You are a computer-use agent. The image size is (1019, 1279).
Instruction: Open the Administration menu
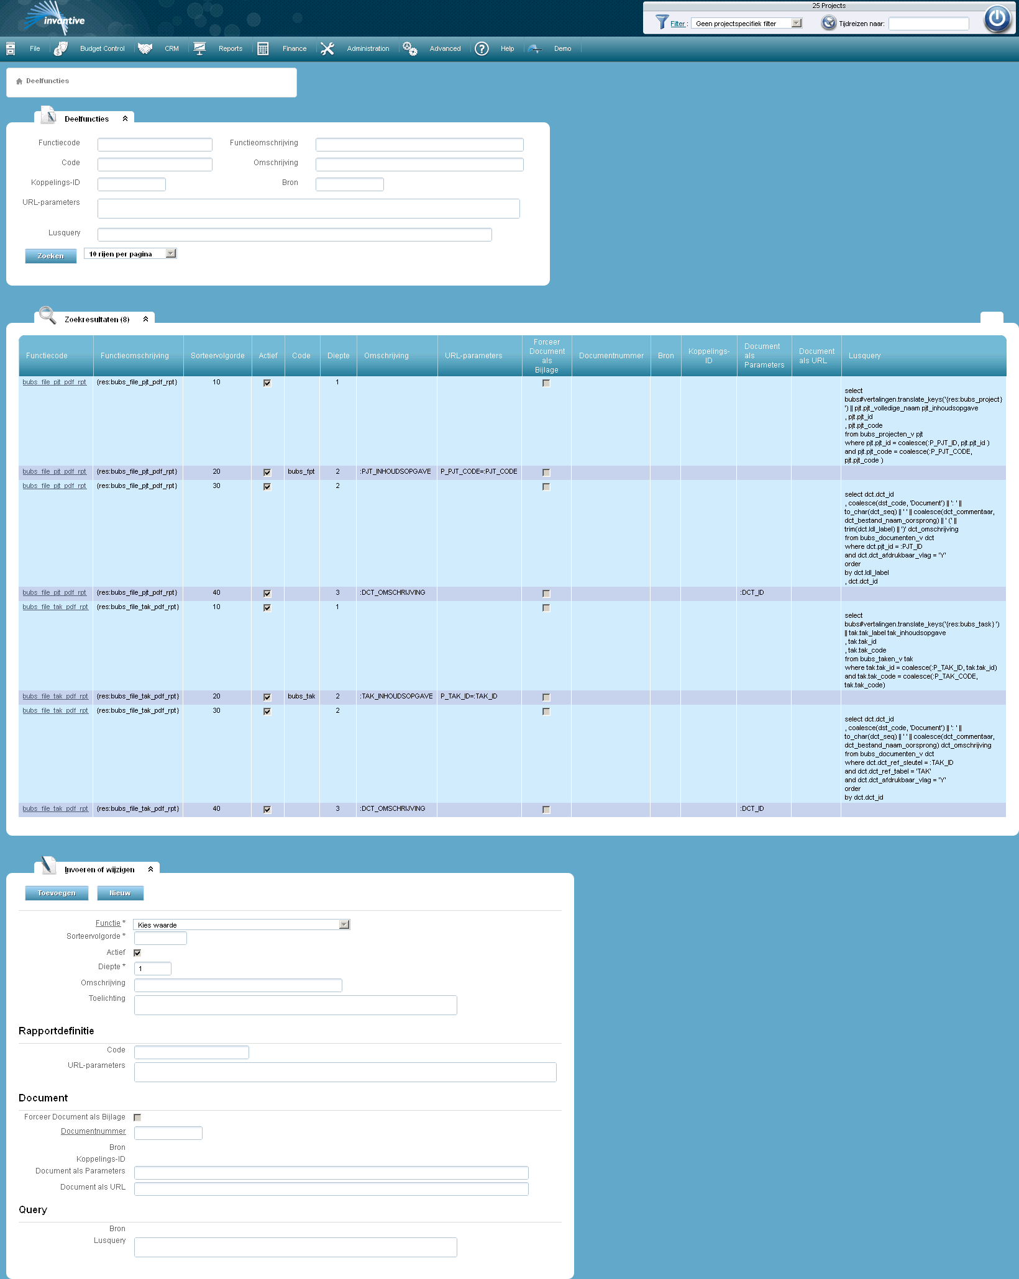pos(368,48)
